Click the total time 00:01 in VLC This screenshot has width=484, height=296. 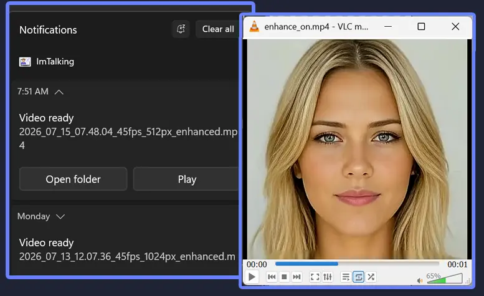click(x=457, y=264)
